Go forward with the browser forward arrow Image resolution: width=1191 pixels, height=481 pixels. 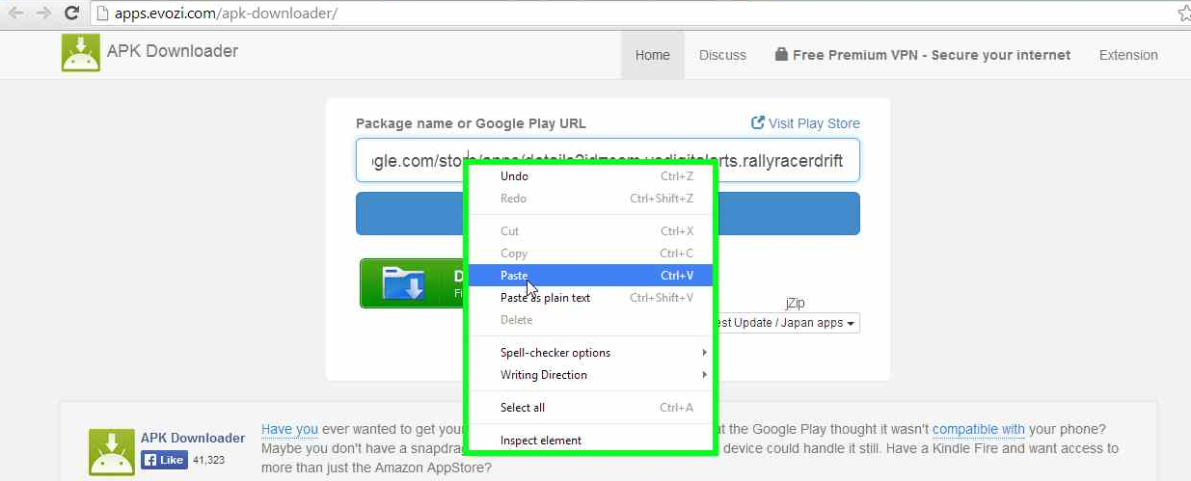42,13
